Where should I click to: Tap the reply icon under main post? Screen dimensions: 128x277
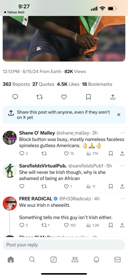(x=15, y=97)
